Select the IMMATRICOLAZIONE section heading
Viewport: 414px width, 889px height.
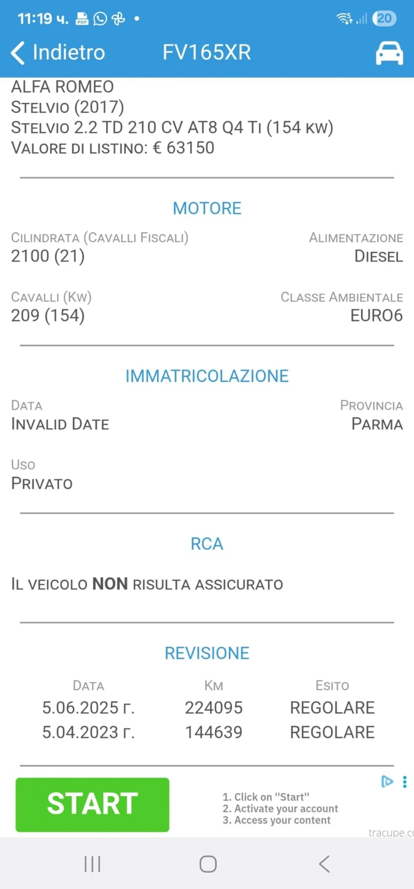(x=207, y=376)
